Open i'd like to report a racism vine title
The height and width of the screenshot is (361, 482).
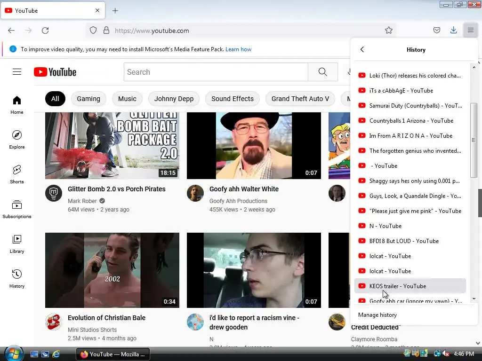[x=254, y=322]
